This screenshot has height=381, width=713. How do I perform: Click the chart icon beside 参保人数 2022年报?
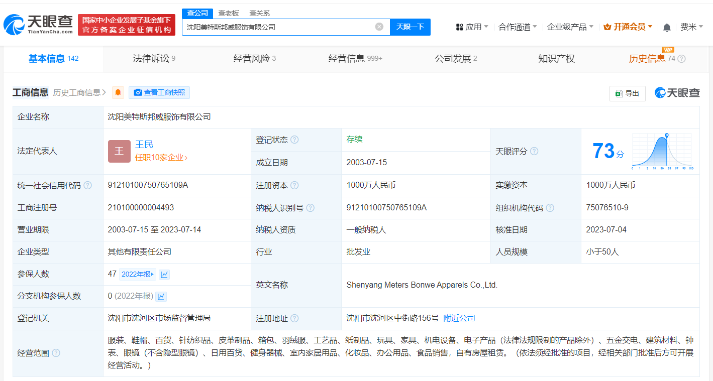164,274
